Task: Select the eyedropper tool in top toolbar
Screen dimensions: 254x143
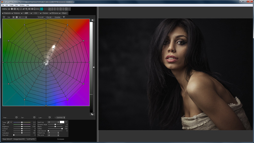Action: 23,9
